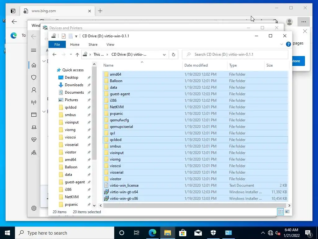The image size is (318, 239).
Task: Select the qemufwcfg folder
Action: [x=195, y=120]
